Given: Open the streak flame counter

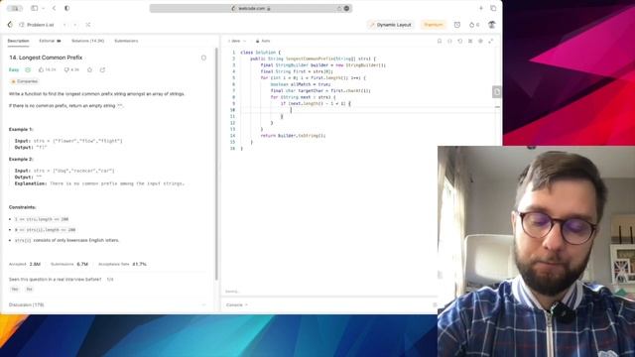Looking at the screenshot, I should coord(474,25).
